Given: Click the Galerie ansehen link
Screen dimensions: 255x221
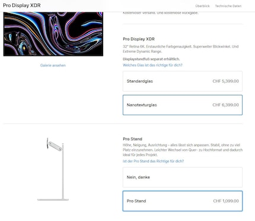Looking at the screenshot, I should (53, 65).
